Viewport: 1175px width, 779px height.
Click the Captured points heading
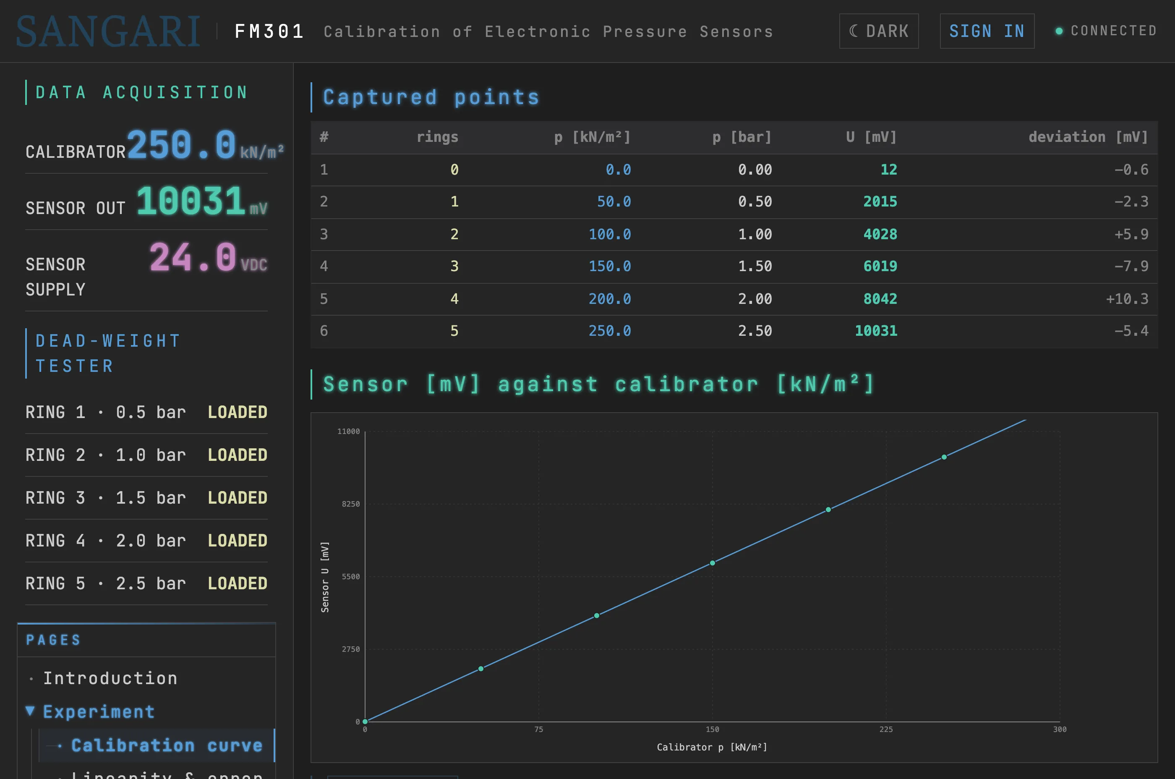click(431, 97)
